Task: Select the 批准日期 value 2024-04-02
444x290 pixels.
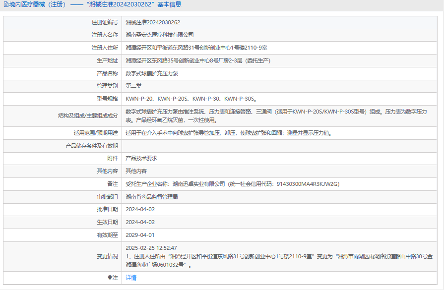Action: 140,209
